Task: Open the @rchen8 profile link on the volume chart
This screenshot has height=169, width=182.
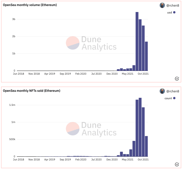Action: (x=173, y=5)
